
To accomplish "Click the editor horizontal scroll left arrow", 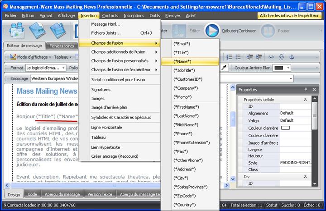I will (x=7, y=185).
